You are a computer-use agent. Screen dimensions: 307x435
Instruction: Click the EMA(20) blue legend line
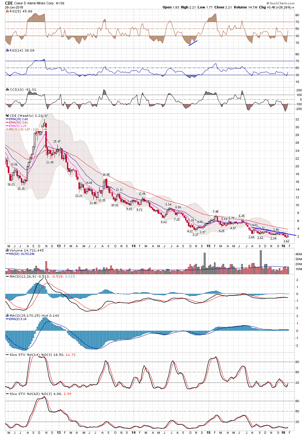pyautogui.click(x=7, y=119)
